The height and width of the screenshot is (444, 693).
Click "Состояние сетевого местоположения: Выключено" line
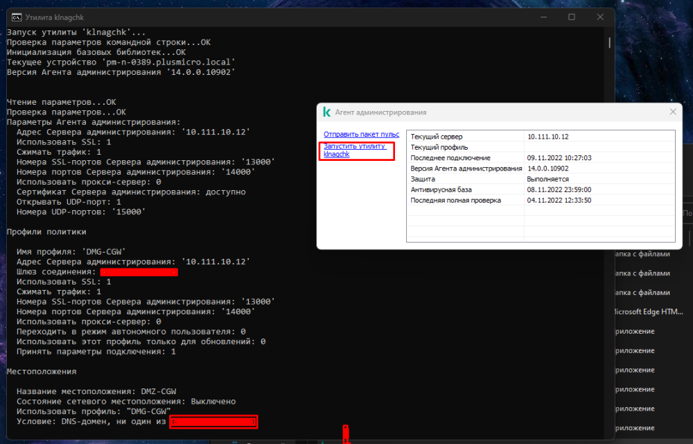(126, 402)
